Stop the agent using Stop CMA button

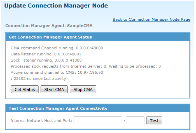(83, 89)
